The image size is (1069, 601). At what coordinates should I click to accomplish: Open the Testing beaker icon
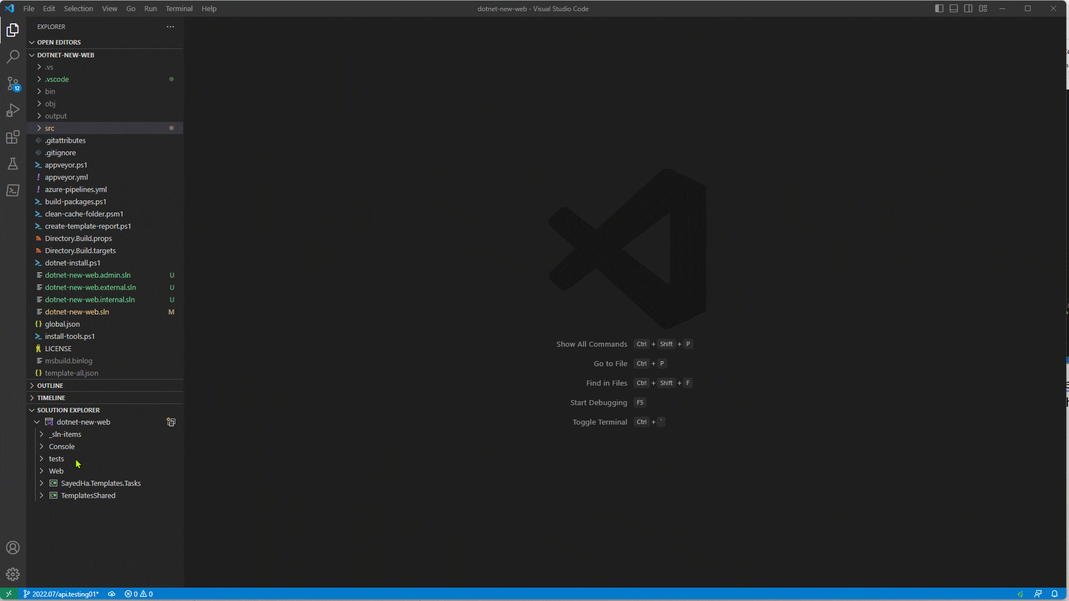click(x=13, y=164)
